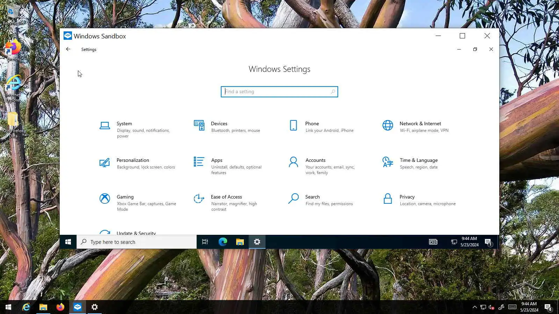Open Windows Ink Workspace pen icon

coord(501,307)
